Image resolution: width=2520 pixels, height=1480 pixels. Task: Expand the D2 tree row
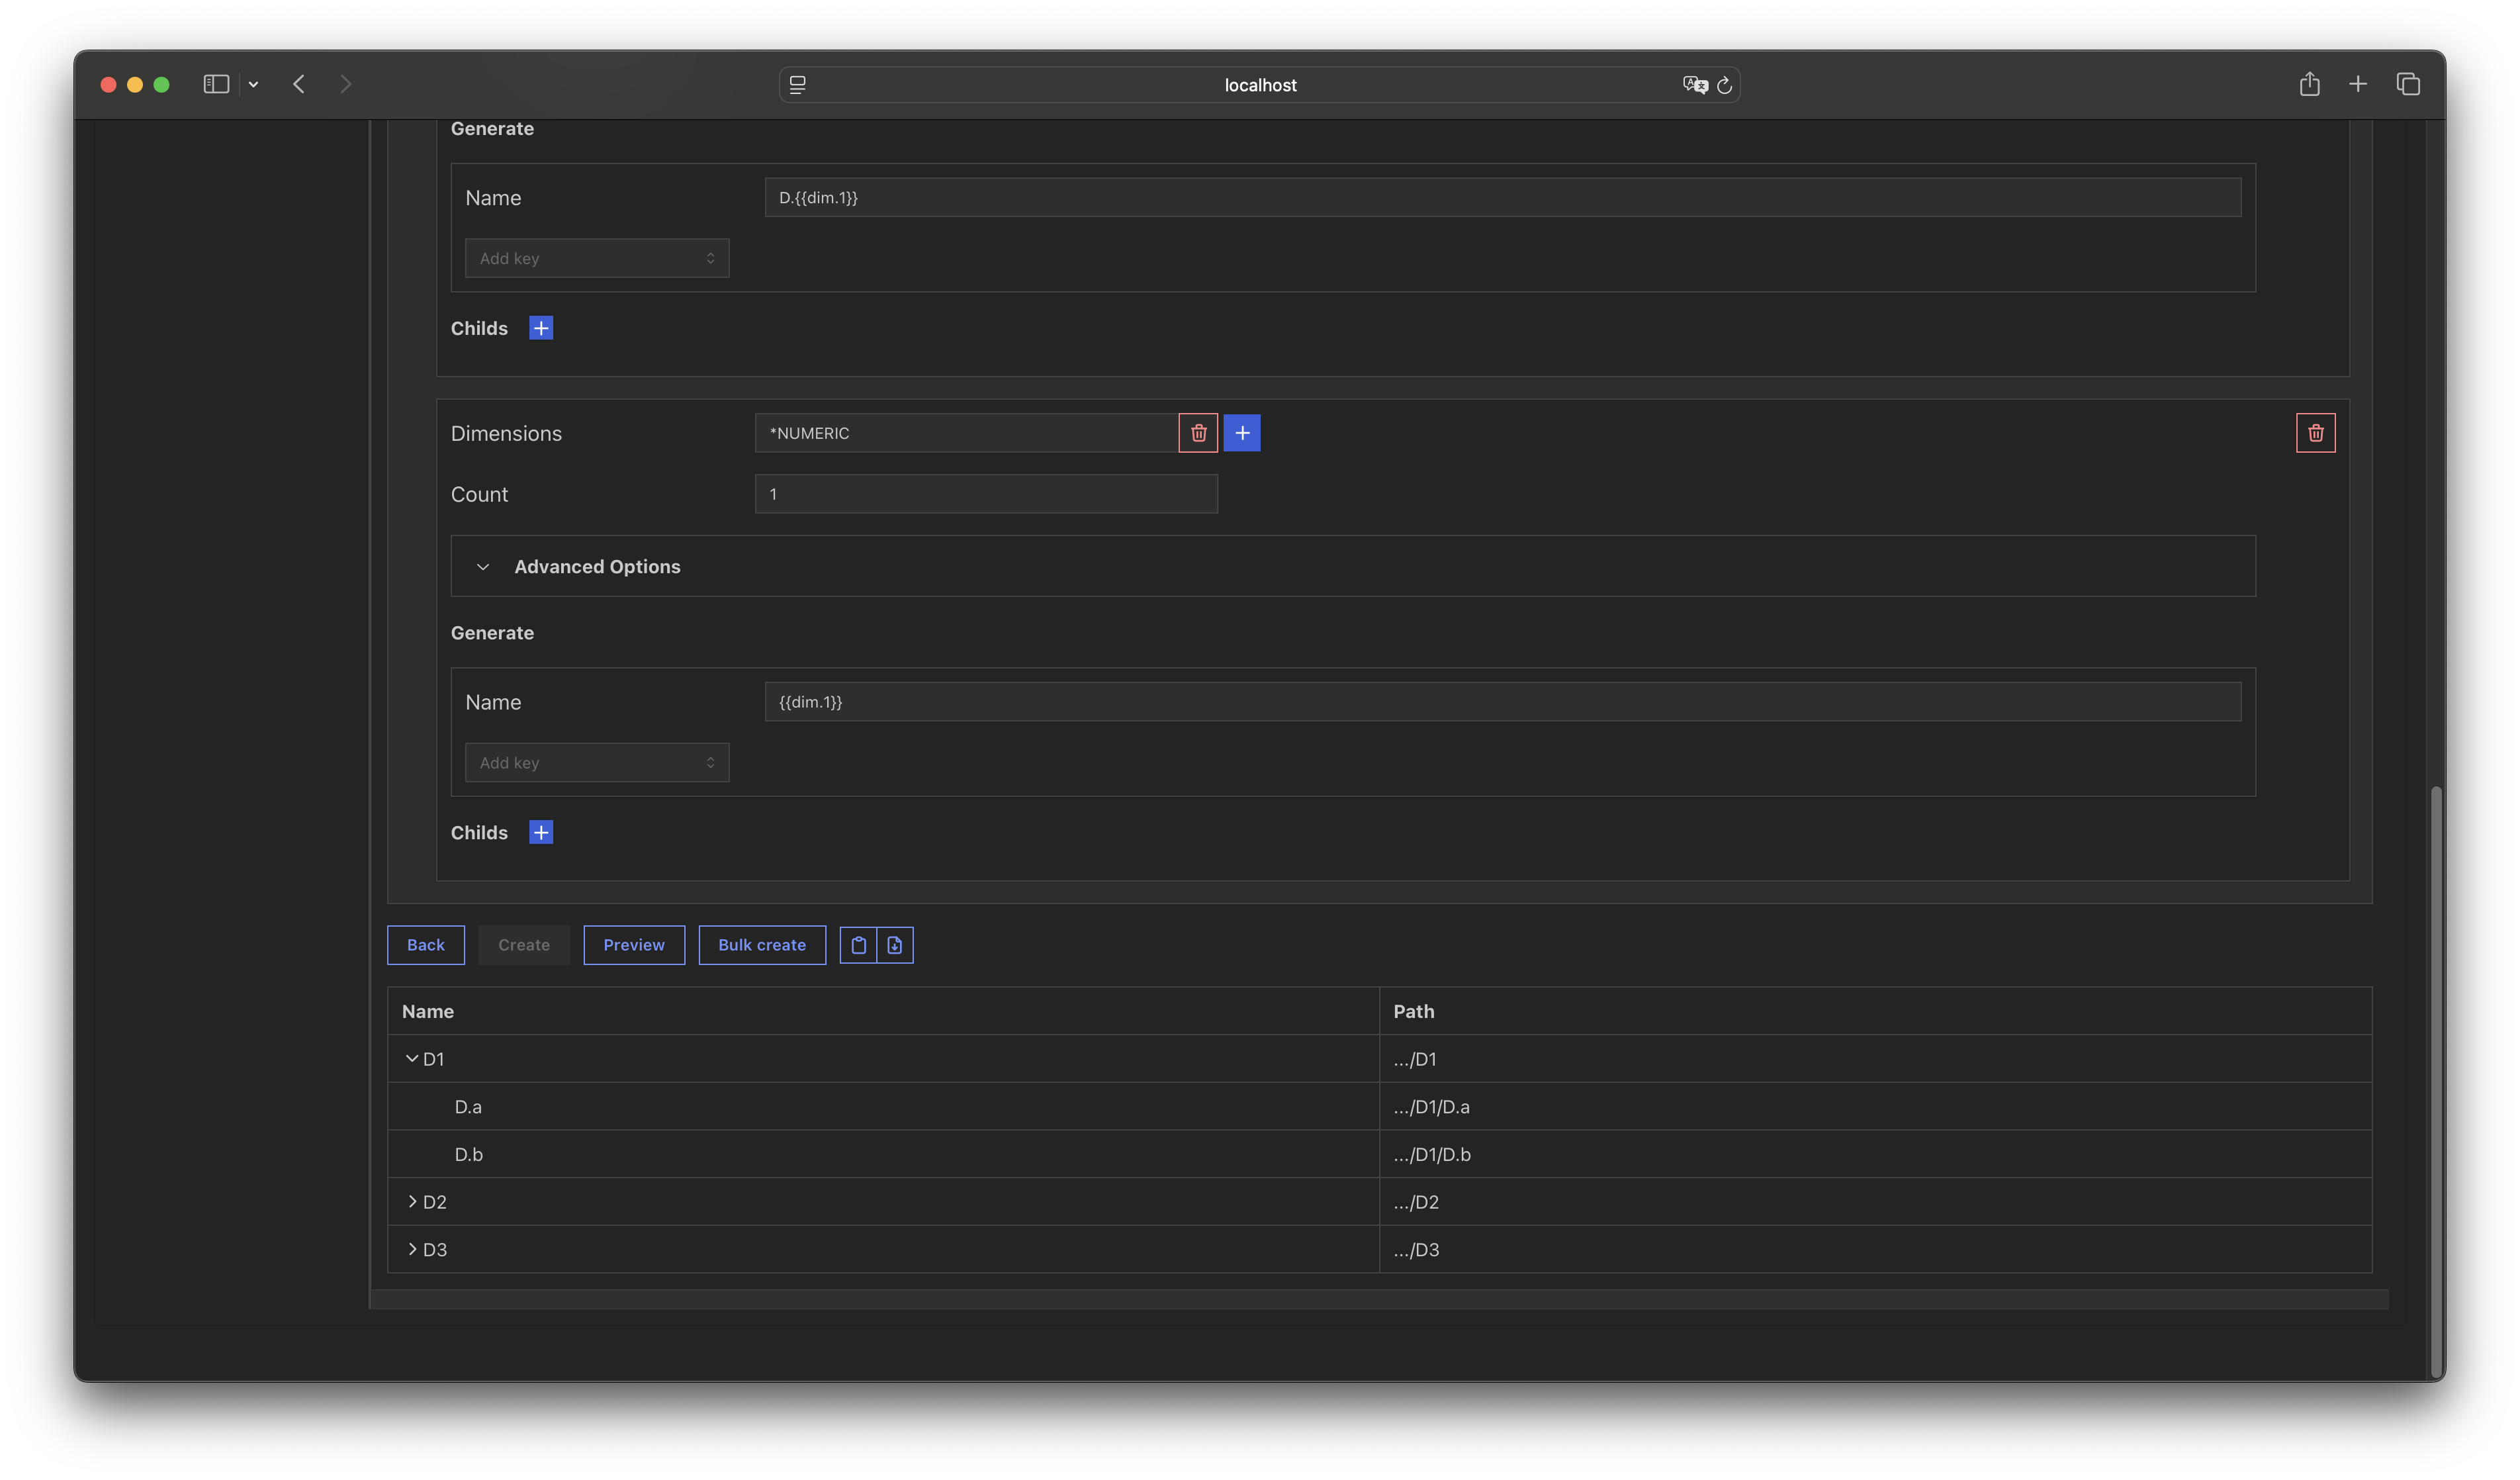click(412, 1201)
